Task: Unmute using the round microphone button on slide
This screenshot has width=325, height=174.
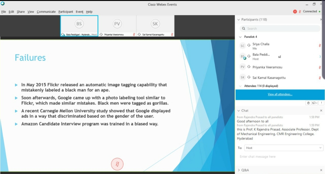Action: [x=117, y=164]
